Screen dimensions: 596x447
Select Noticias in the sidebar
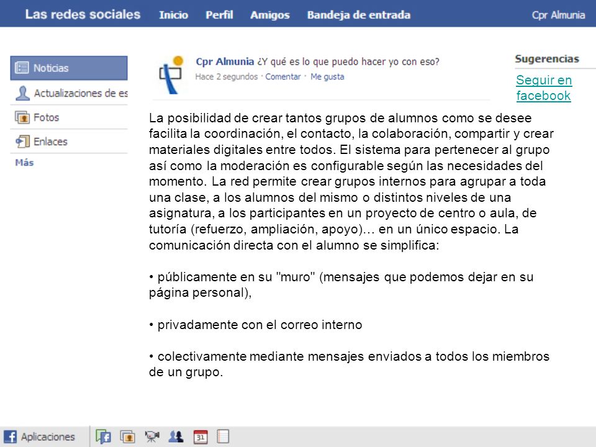[69, 68]
